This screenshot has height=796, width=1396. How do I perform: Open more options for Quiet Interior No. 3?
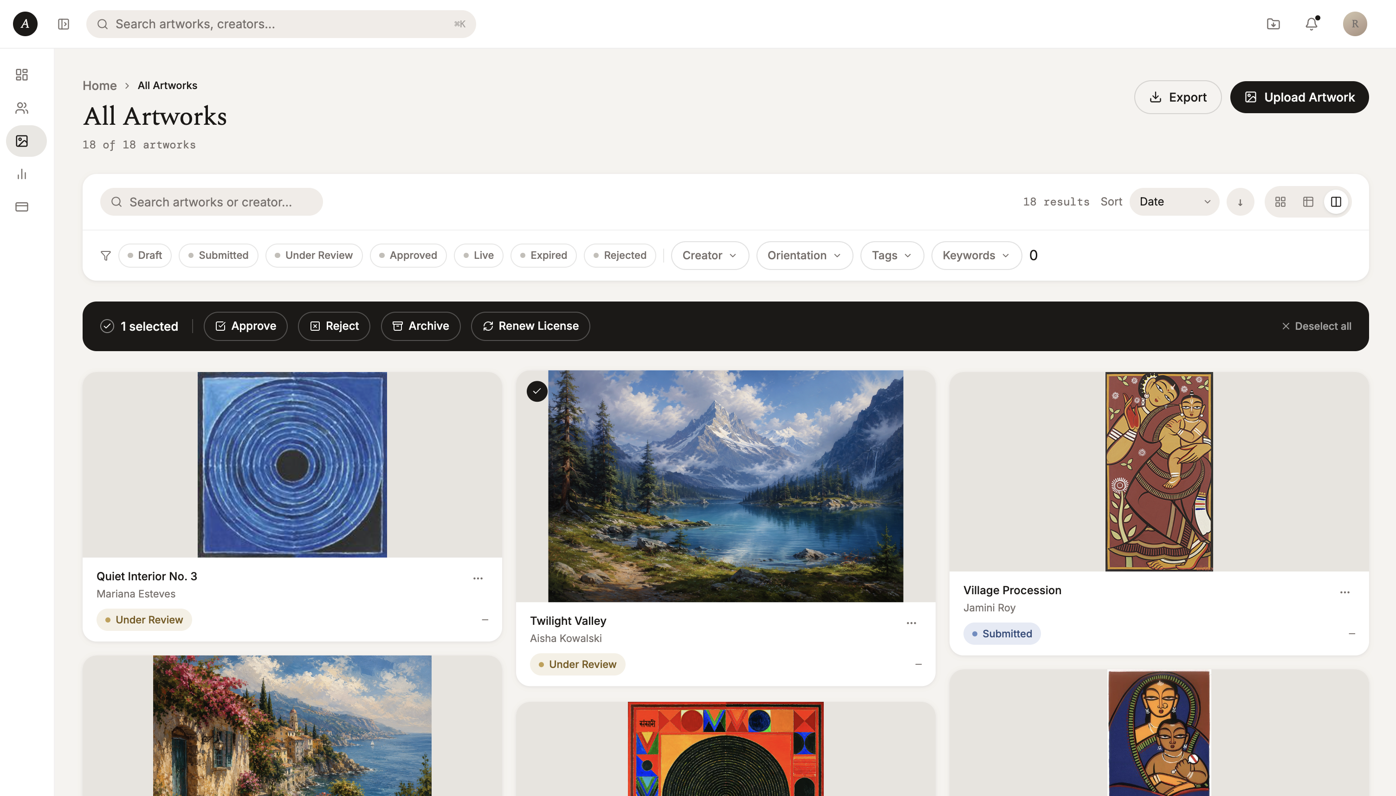click(478, 578)
